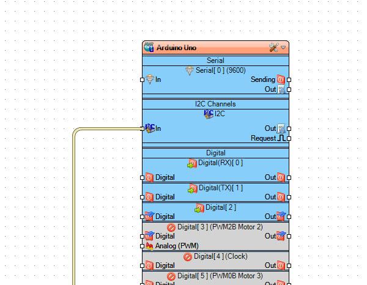Click the Serial[0] Sending output pin
The width and height of the screenshot is (367, 285).
(289, 80)
